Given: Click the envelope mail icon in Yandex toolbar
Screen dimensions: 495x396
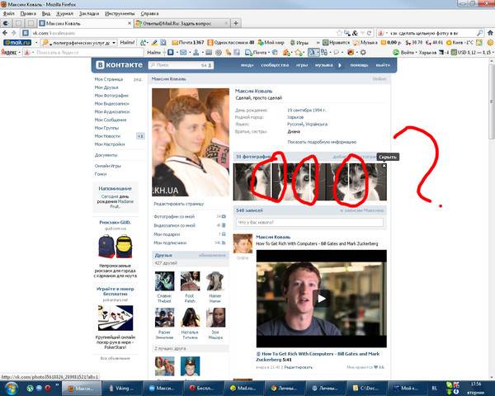Looking at the screenshot, I should pyautogui.click(x=183, y=53).
